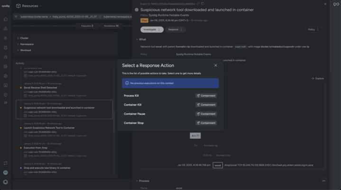The image size is (341, 190).
Task: Click the lp user node in process tree
Action: (x=195, y=136)
